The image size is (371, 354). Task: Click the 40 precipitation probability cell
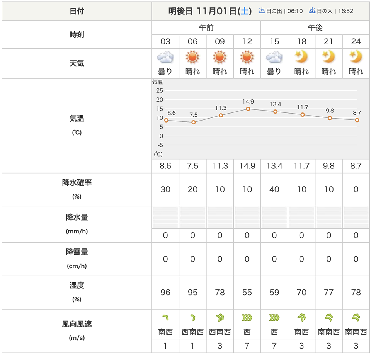pos(274,189)
